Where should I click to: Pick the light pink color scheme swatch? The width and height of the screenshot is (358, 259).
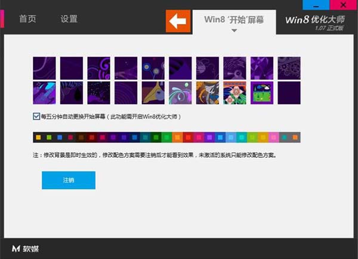[274, 138]
